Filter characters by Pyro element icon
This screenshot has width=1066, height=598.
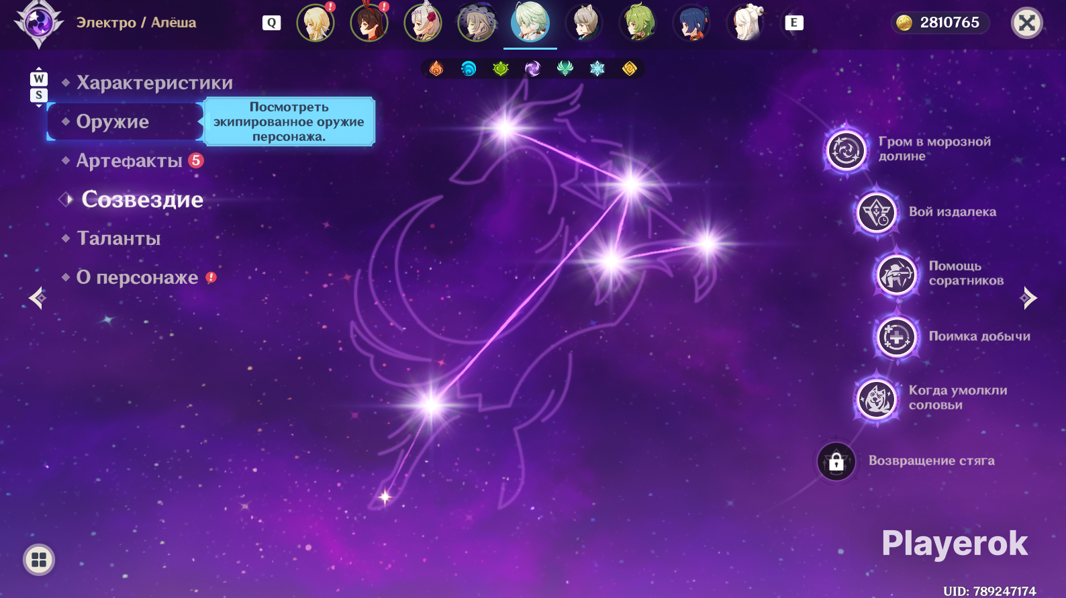(x=436, y=68)
